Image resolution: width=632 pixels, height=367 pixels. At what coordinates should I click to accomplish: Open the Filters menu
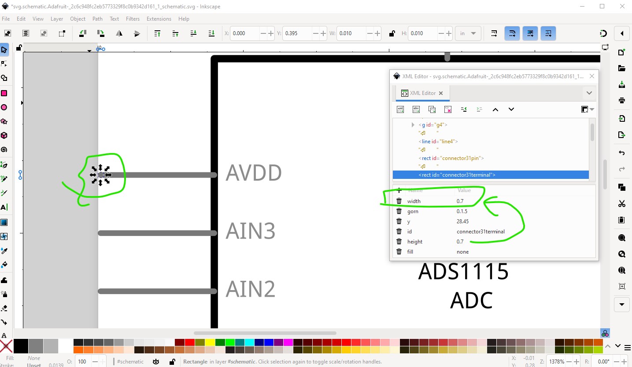tap(133, 19)
